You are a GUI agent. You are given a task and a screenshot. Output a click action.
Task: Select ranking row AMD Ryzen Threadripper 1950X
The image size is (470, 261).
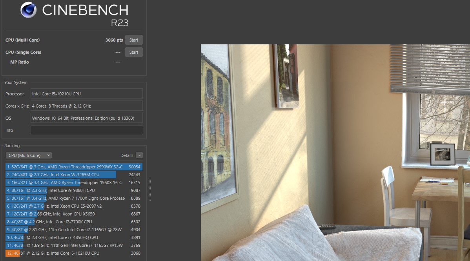tap(74, 183)
